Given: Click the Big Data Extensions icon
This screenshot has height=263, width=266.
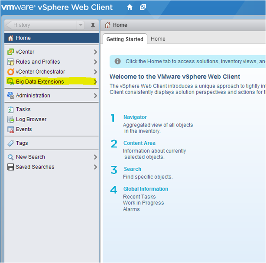Looking at the screenshot, I should click(x=10, y=81).
